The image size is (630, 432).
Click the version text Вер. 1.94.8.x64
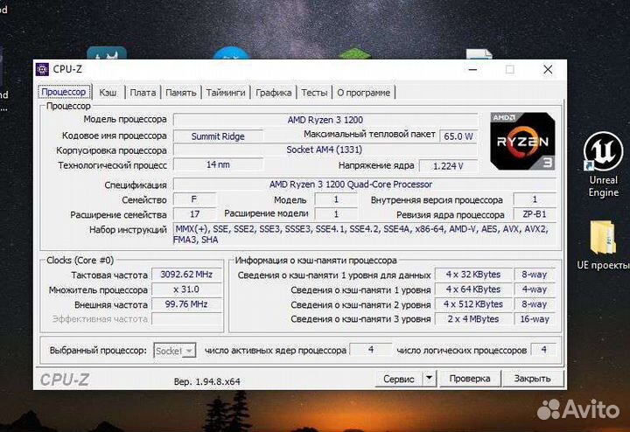206,381
